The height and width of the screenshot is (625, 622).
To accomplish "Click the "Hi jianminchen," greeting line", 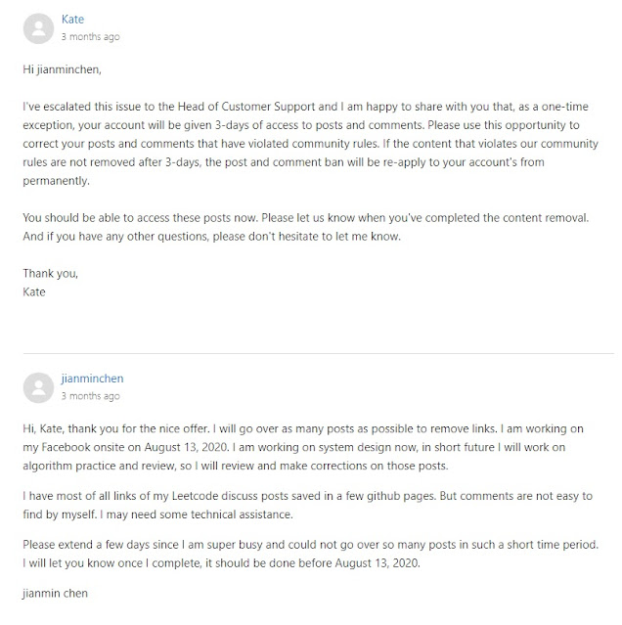I will coord(64,71).
